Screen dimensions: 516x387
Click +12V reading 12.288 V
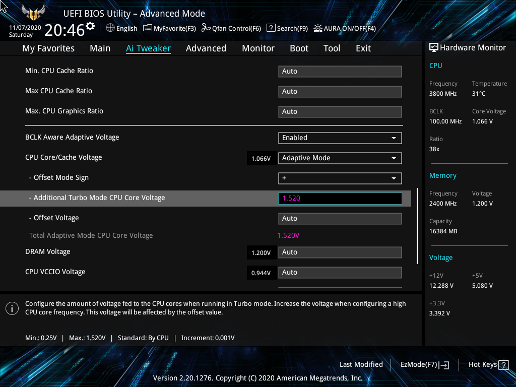[441, 286]
